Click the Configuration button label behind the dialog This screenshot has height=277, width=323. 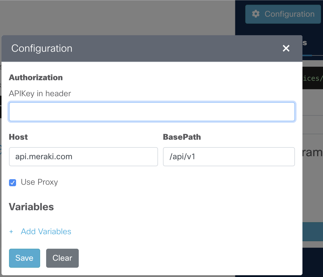point(290,14)
